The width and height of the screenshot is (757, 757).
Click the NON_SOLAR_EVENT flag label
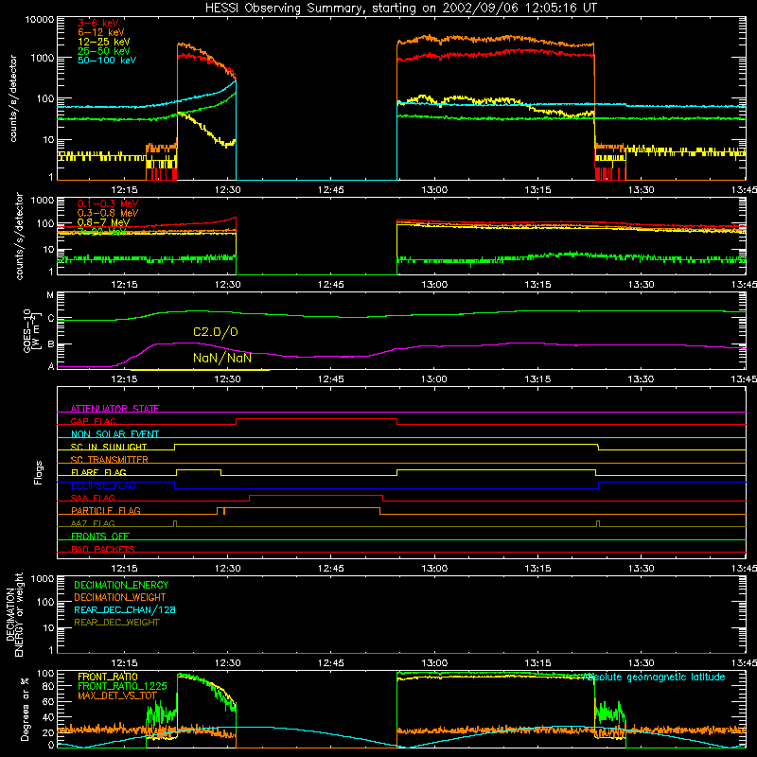[114, 434]
